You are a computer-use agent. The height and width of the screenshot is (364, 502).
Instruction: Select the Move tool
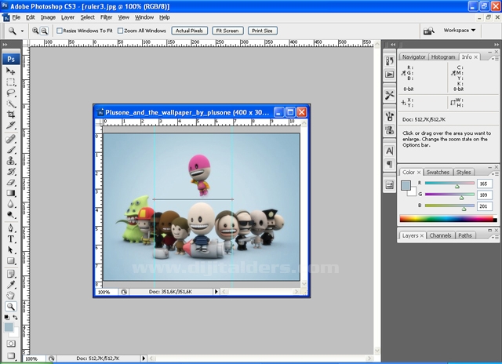11,71
